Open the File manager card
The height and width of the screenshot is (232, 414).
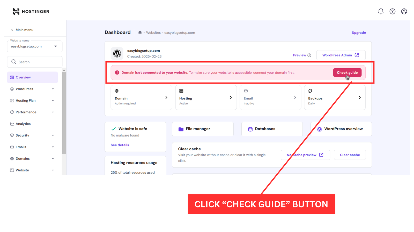[x=203, y=129]
